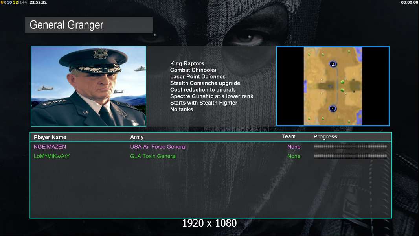Click the Cost reduction to aircraft line
This screenshot has height=236, width=419.
tap(202, 90)
